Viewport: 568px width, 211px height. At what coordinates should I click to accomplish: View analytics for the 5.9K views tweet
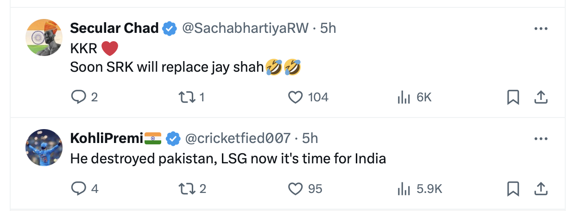click(x=404, y=188)
